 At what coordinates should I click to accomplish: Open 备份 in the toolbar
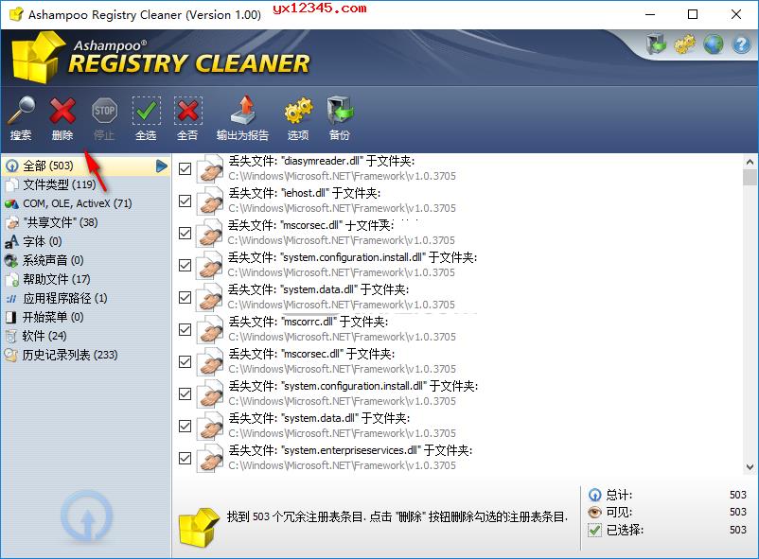pos(340,117)
